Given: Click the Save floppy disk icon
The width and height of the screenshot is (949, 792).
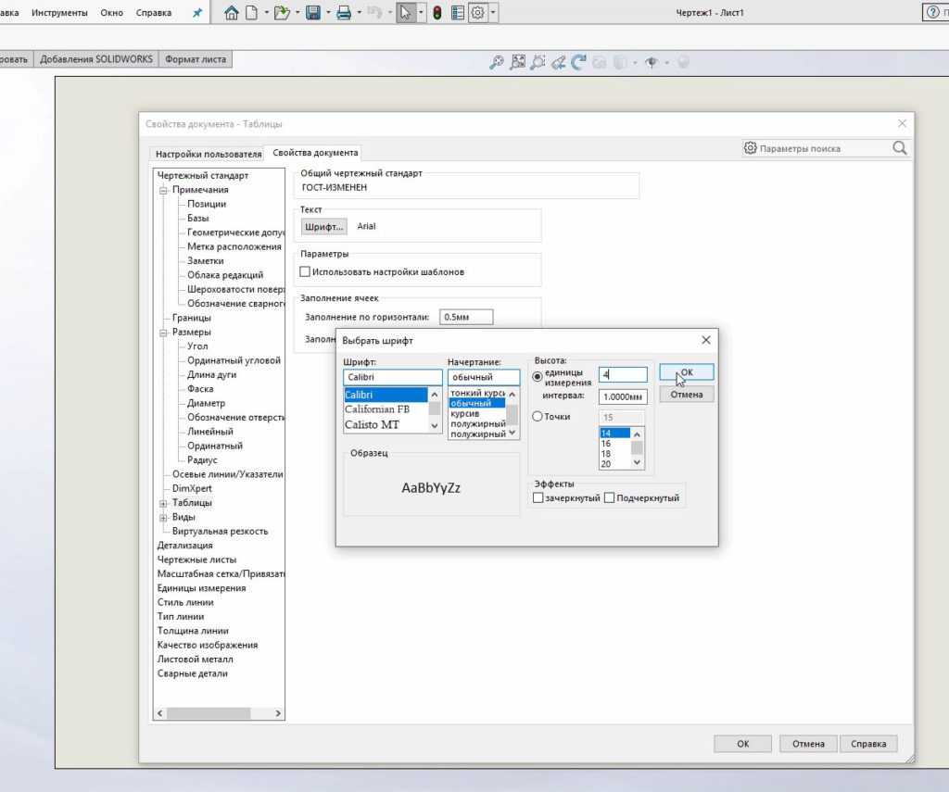Looking at the screenshot, I should [312, 13].
